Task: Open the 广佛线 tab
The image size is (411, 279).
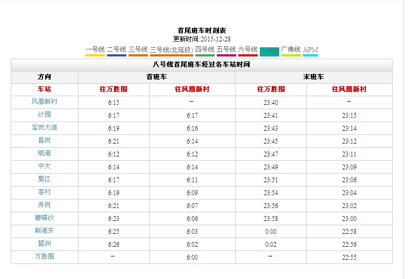Action: pyautogui.click(x=290, y=50)
